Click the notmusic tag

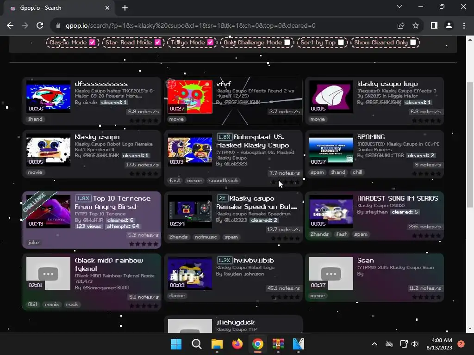coord(206,237)
